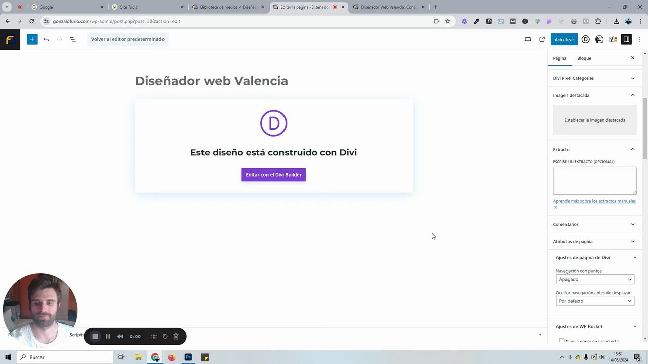Expand the bottom metabox area arrow

540,335
